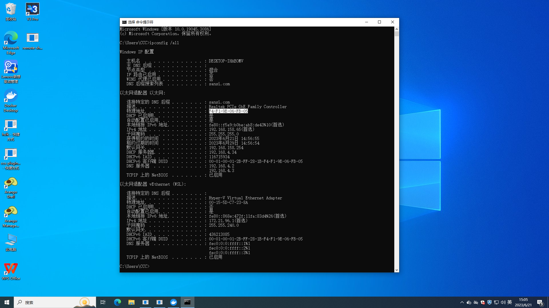Select the This PC desktop icon
Viewport: 549px width, 308px height.
tap(11, 242)
